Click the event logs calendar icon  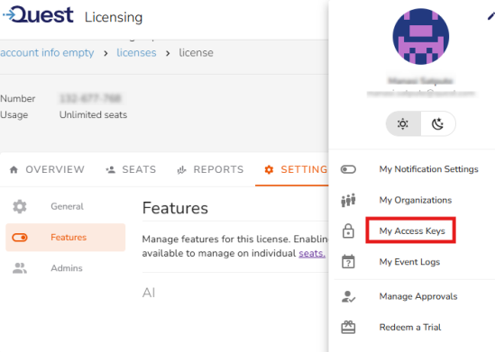coord(348,262)
